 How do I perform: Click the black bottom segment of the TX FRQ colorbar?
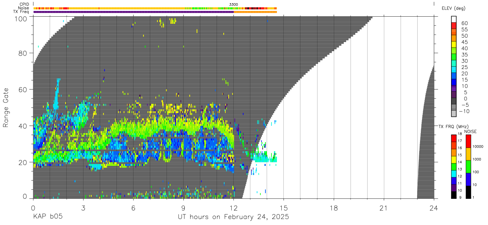tap(454, 194)
